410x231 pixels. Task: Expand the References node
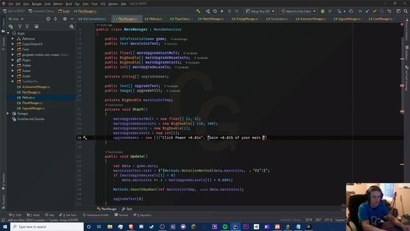13,38
